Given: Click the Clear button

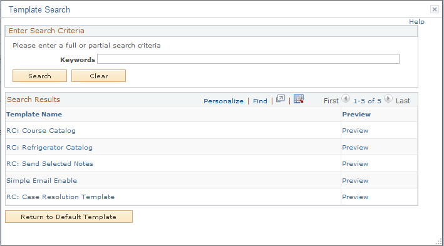Looking at the screenshot, I should point(98,76).
